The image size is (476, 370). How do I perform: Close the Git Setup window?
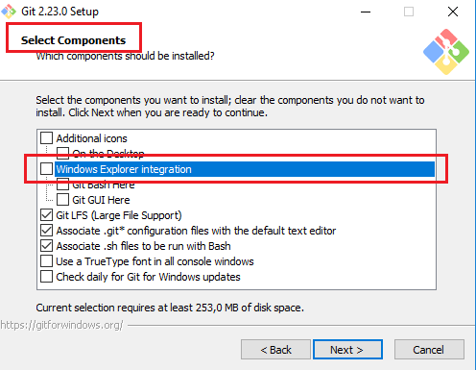tap(453, 12)
